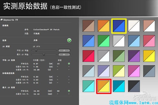Image resolution: width=158 pixels, height=105 pixels.
Task: Select the olive green and pale green patch
Action: [x=119, y=56]
